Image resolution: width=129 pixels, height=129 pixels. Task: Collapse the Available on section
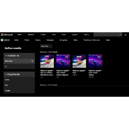click(19, 55)
